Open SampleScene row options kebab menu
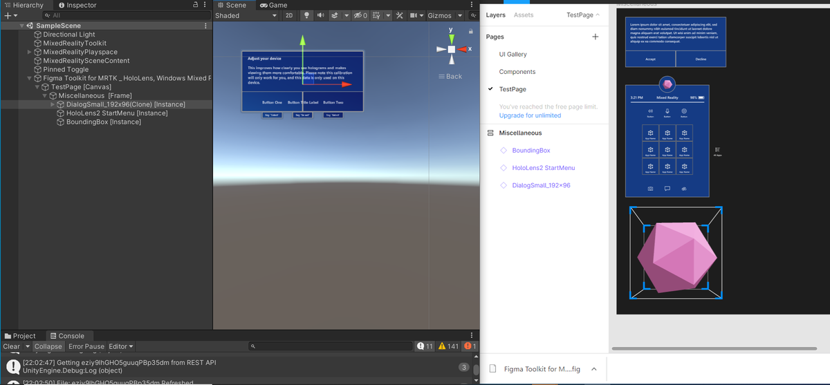The width and height of the screenshot is (830, 385). 205,26
